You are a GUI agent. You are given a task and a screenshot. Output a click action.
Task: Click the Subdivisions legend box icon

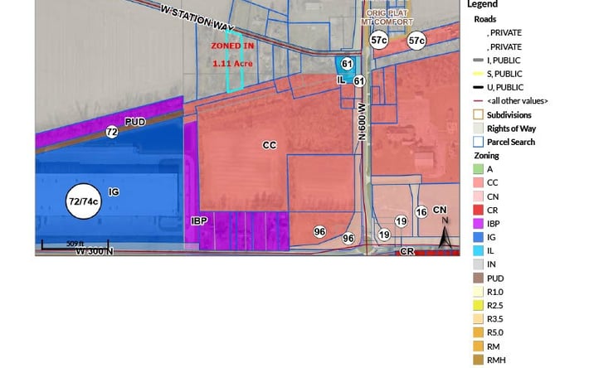point(478,114)
